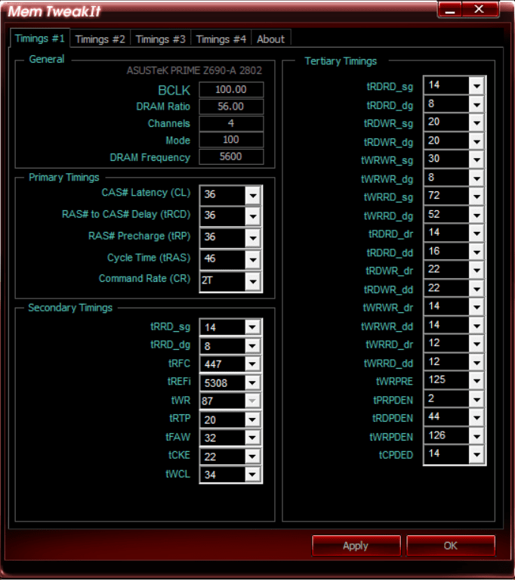This screenshot has width=515, height=582.
Task: Expand the tRDWR_dd dropdown
Action: point(476,289)
